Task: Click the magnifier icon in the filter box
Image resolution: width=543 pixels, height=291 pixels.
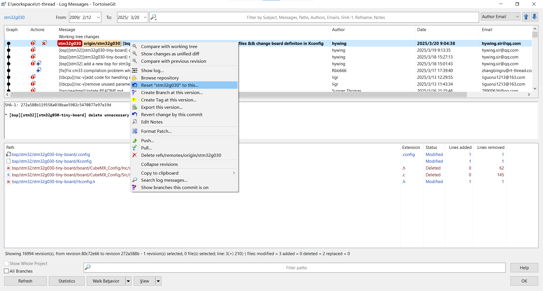Action: [x=153, y=17]
